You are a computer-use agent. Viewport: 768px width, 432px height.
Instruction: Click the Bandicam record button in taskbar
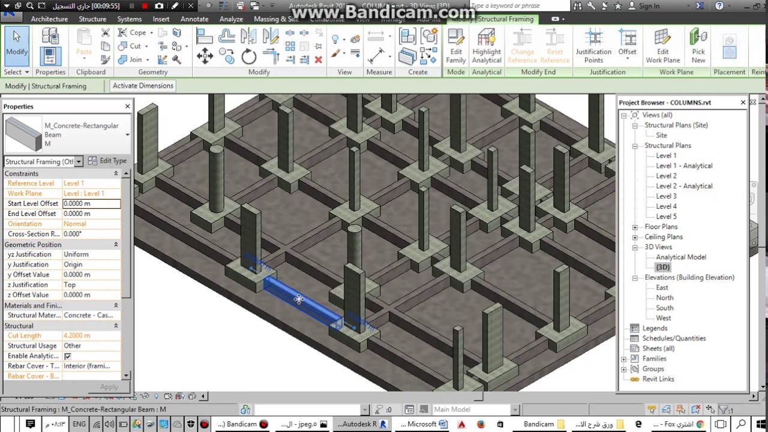point(242,424)
